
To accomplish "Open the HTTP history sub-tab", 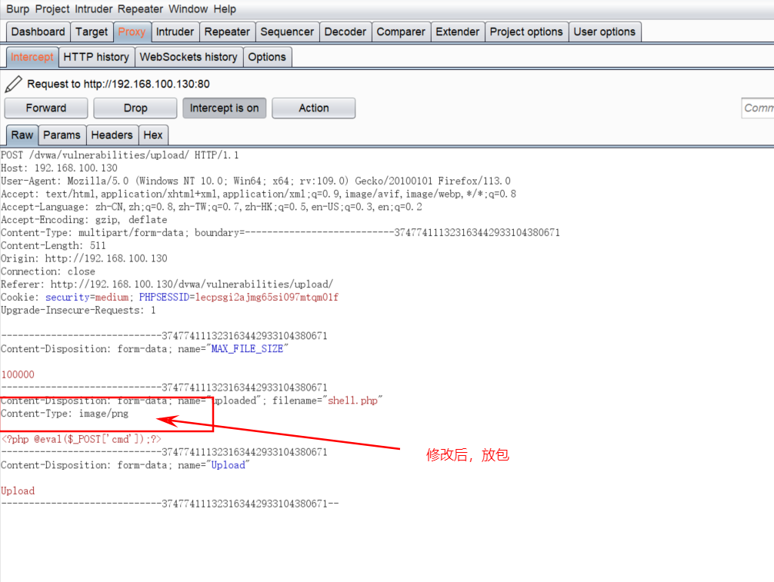I will (x=96, y=57).
